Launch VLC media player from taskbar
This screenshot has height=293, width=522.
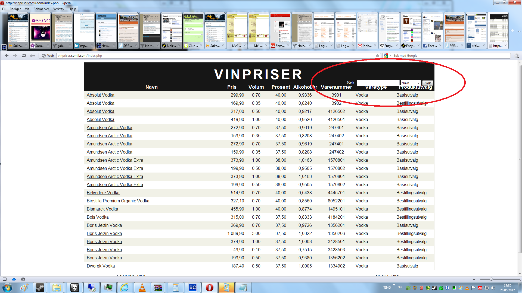click(x=142, y=288)
